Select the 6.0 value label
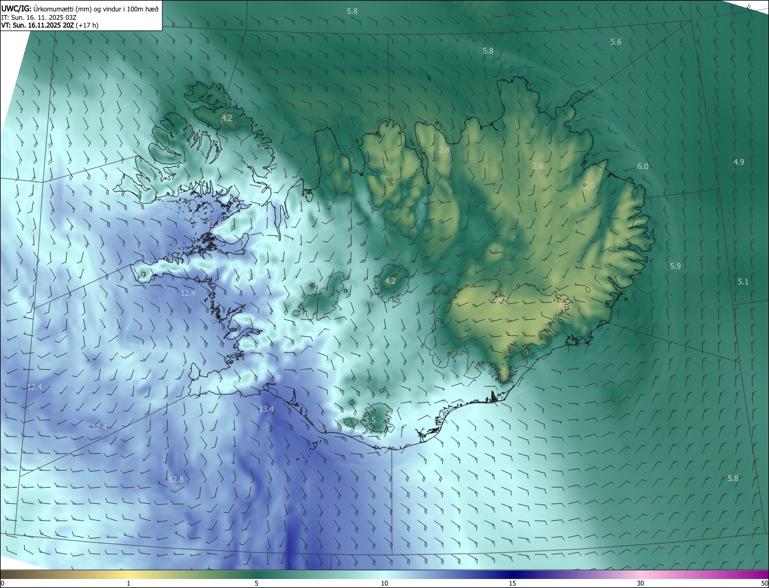769x588 pixels. (643, 166)
